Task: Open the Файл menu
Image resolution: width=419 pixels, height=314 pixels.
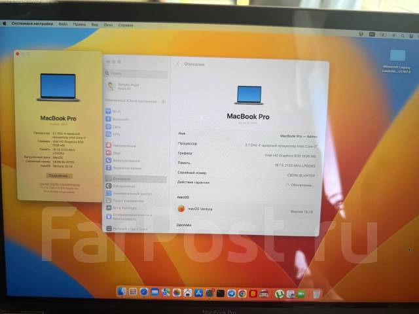Action: coord(63,24)
